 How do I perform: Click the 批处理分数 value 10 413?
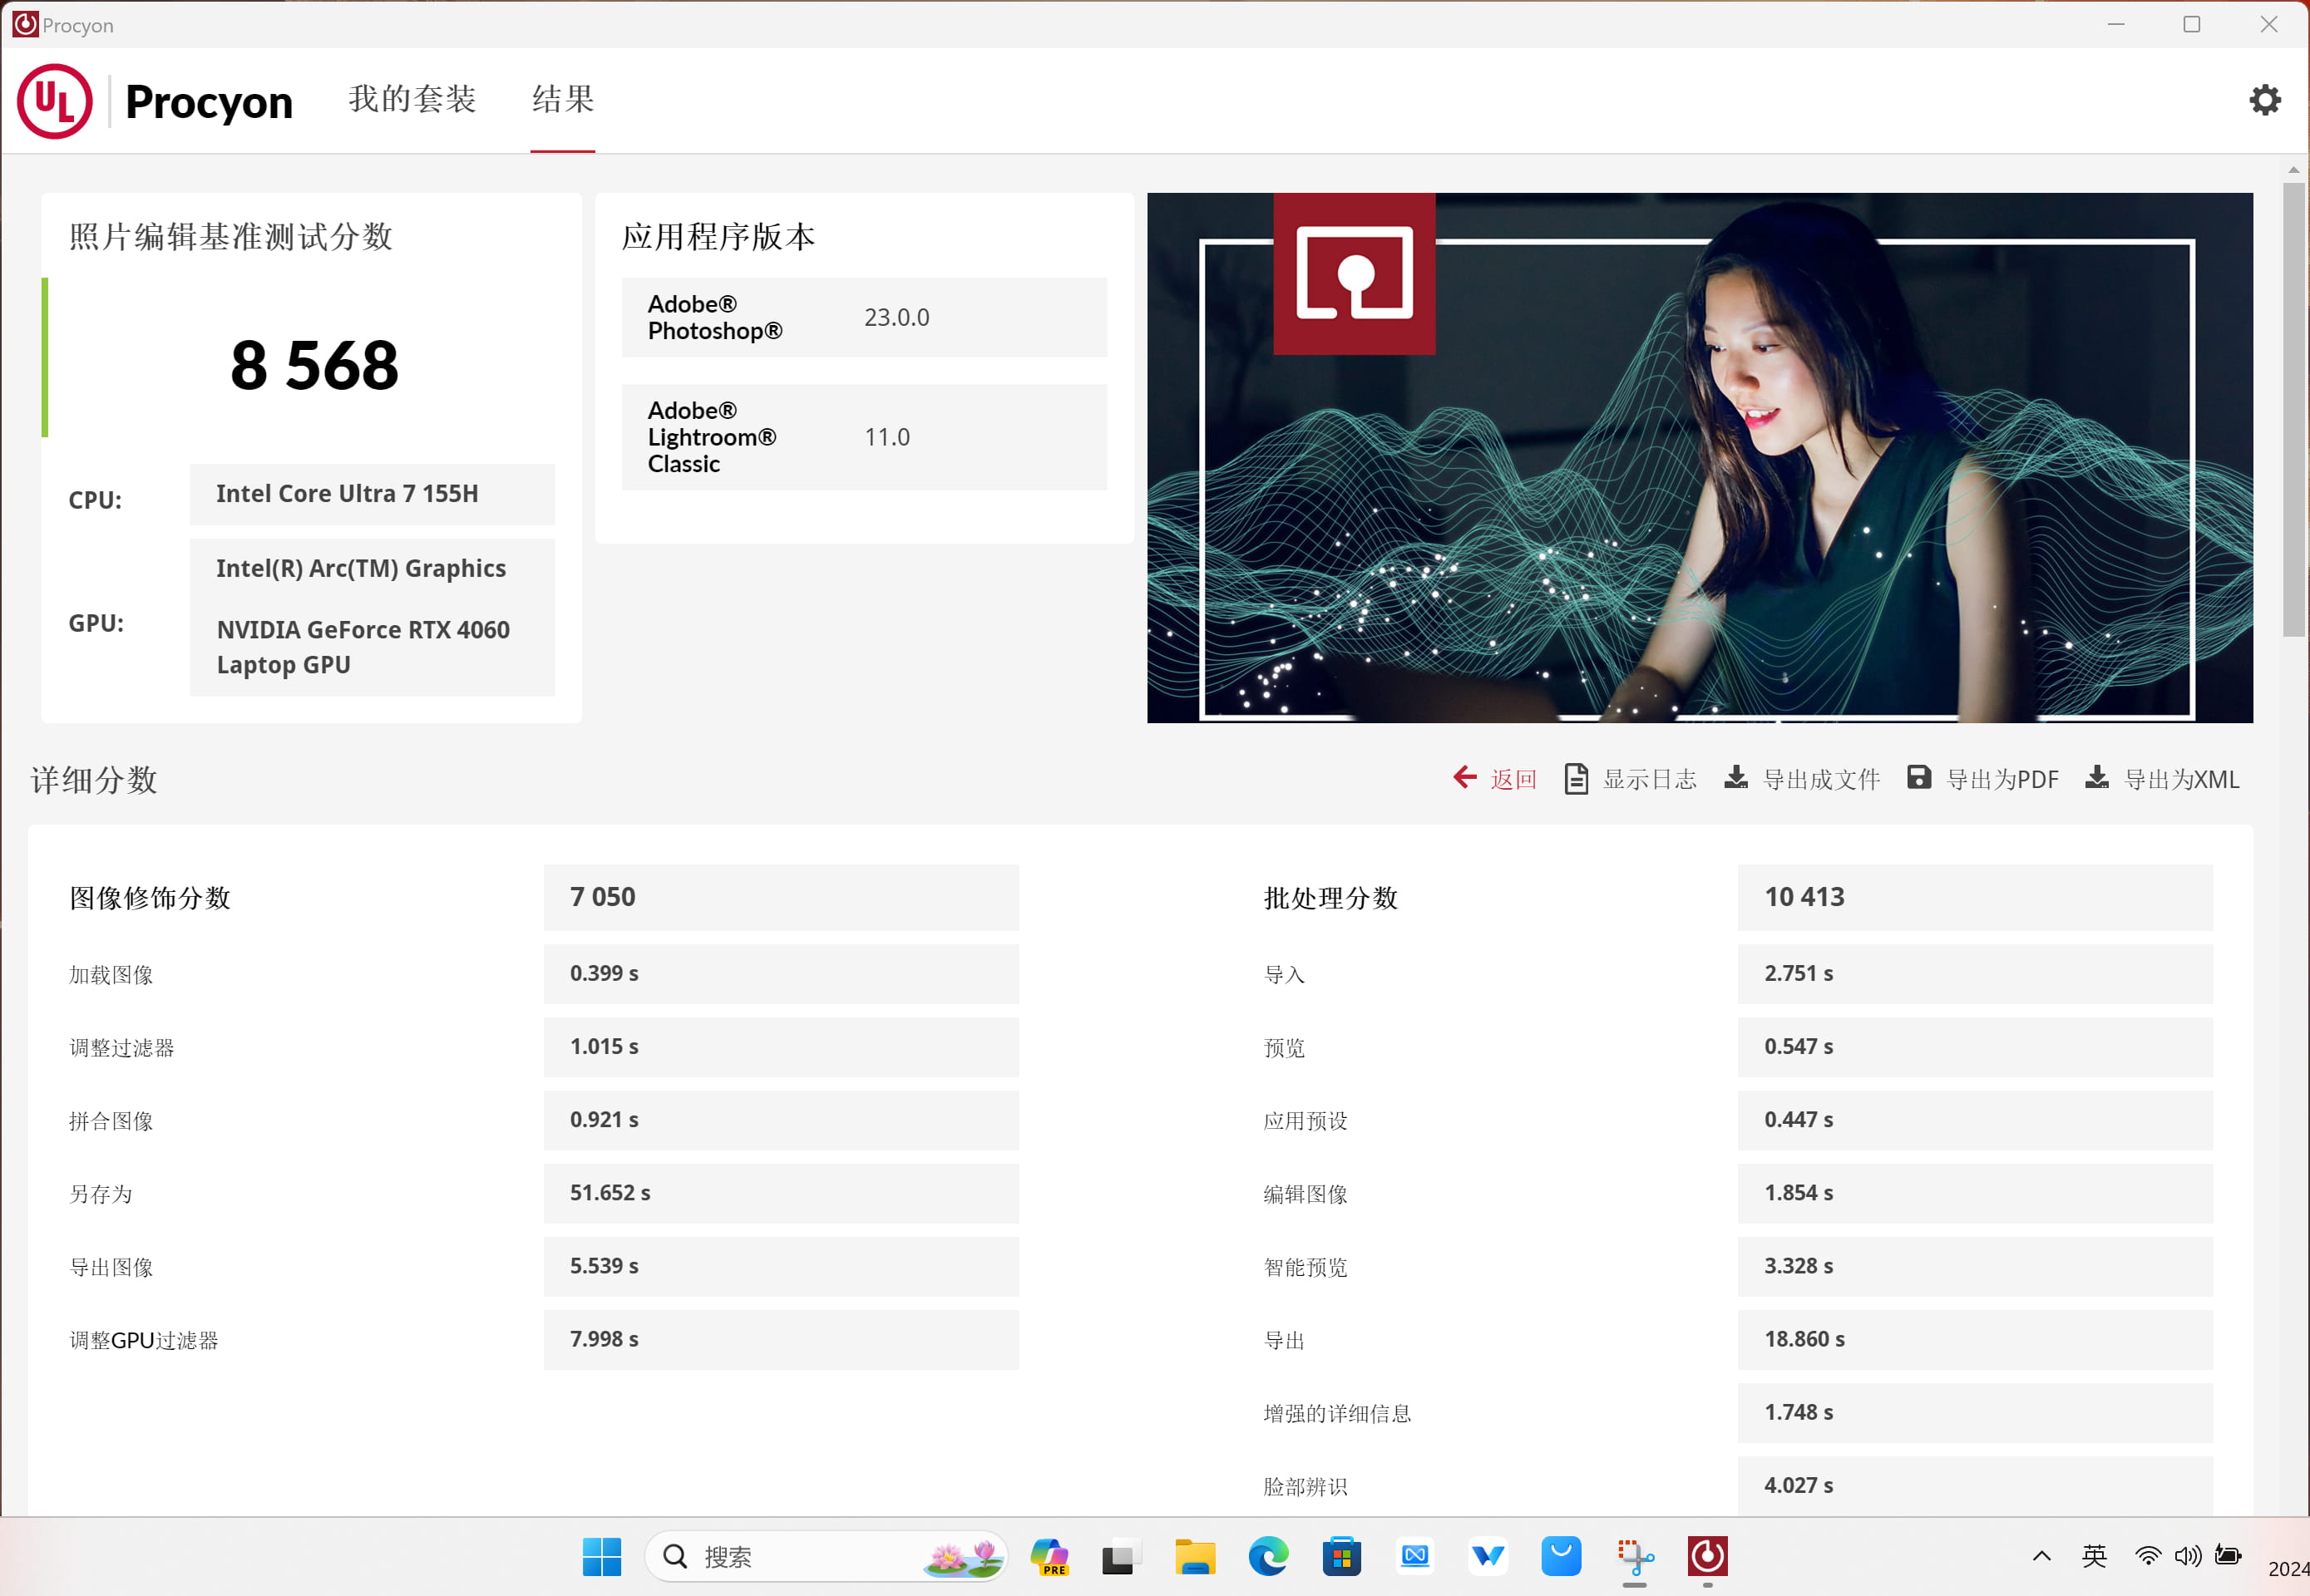tap(1975, 897)
